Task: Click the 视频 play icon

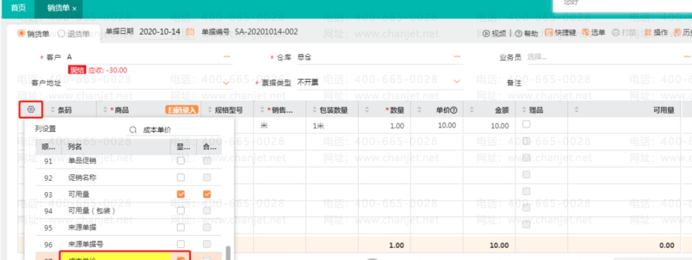Action: point(486,33)
